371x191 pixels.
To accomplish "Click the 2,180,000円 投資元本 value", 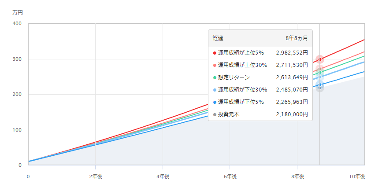I will tap(292, 114).
